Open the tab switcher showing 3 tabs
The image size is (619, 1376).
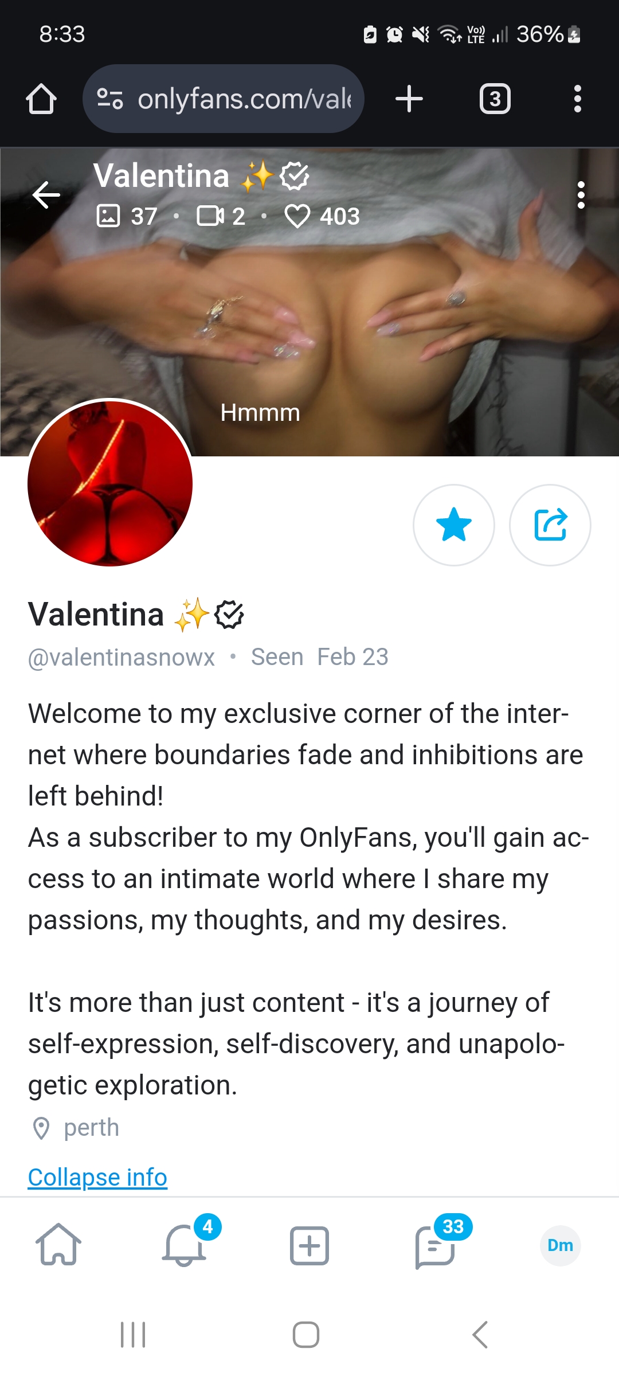pyautogui.click(x=495, y=99)
